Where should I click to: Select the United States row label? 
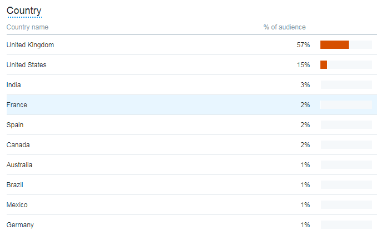(x=27, y=65)
